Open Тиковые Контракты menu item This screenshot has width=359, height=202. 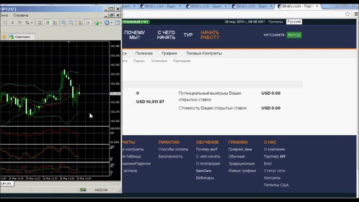[x=204, y=53]
